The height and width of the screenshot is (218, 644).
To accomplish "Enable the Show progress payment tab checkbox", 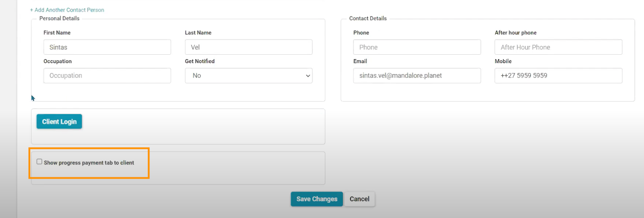I will [39, 162].
